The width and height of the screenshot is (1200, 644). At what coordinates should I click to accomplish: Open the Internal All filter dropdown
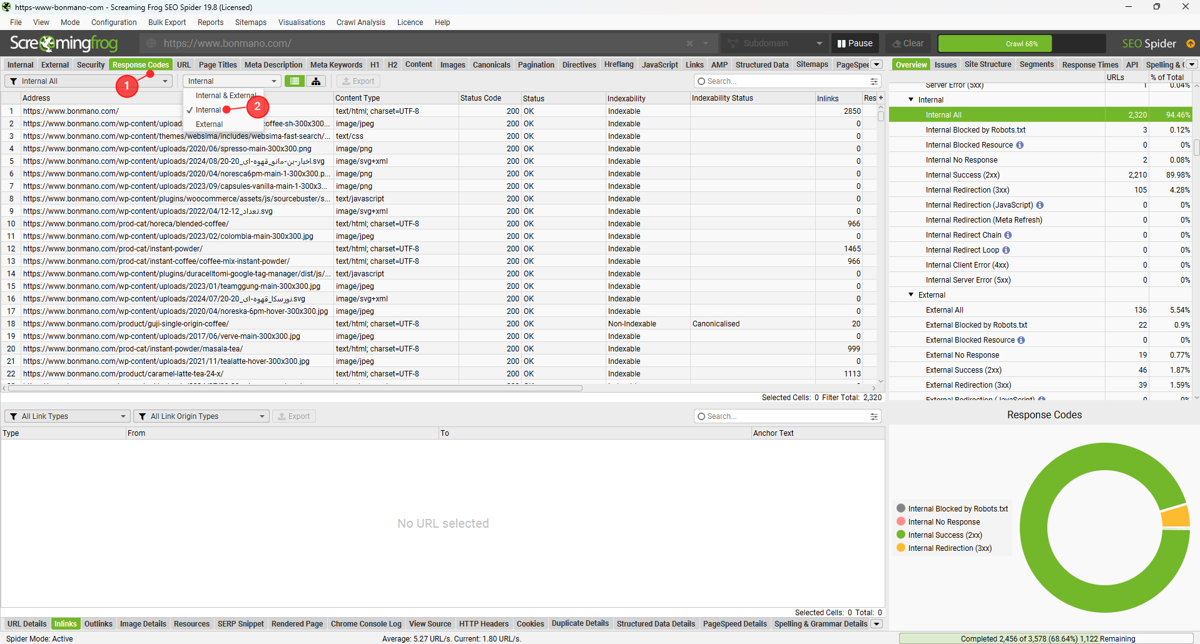click(88, 81)
